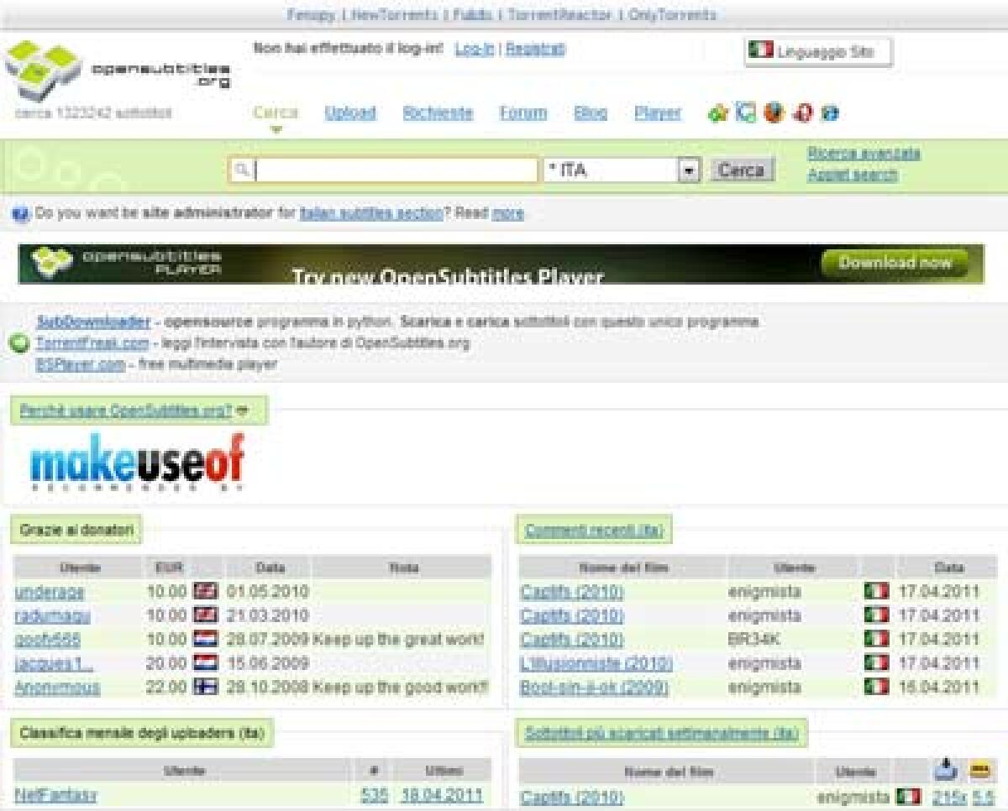Image resolution: width=1008 pixels, height=811 pixels.
Task: Click the makeuseof recommended-by logo
Action: tap(138, 463)
